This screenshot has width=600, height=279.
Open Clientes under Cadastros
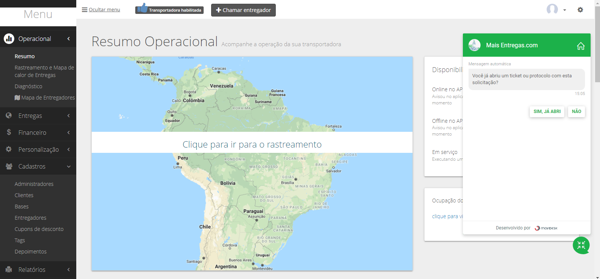24,195
